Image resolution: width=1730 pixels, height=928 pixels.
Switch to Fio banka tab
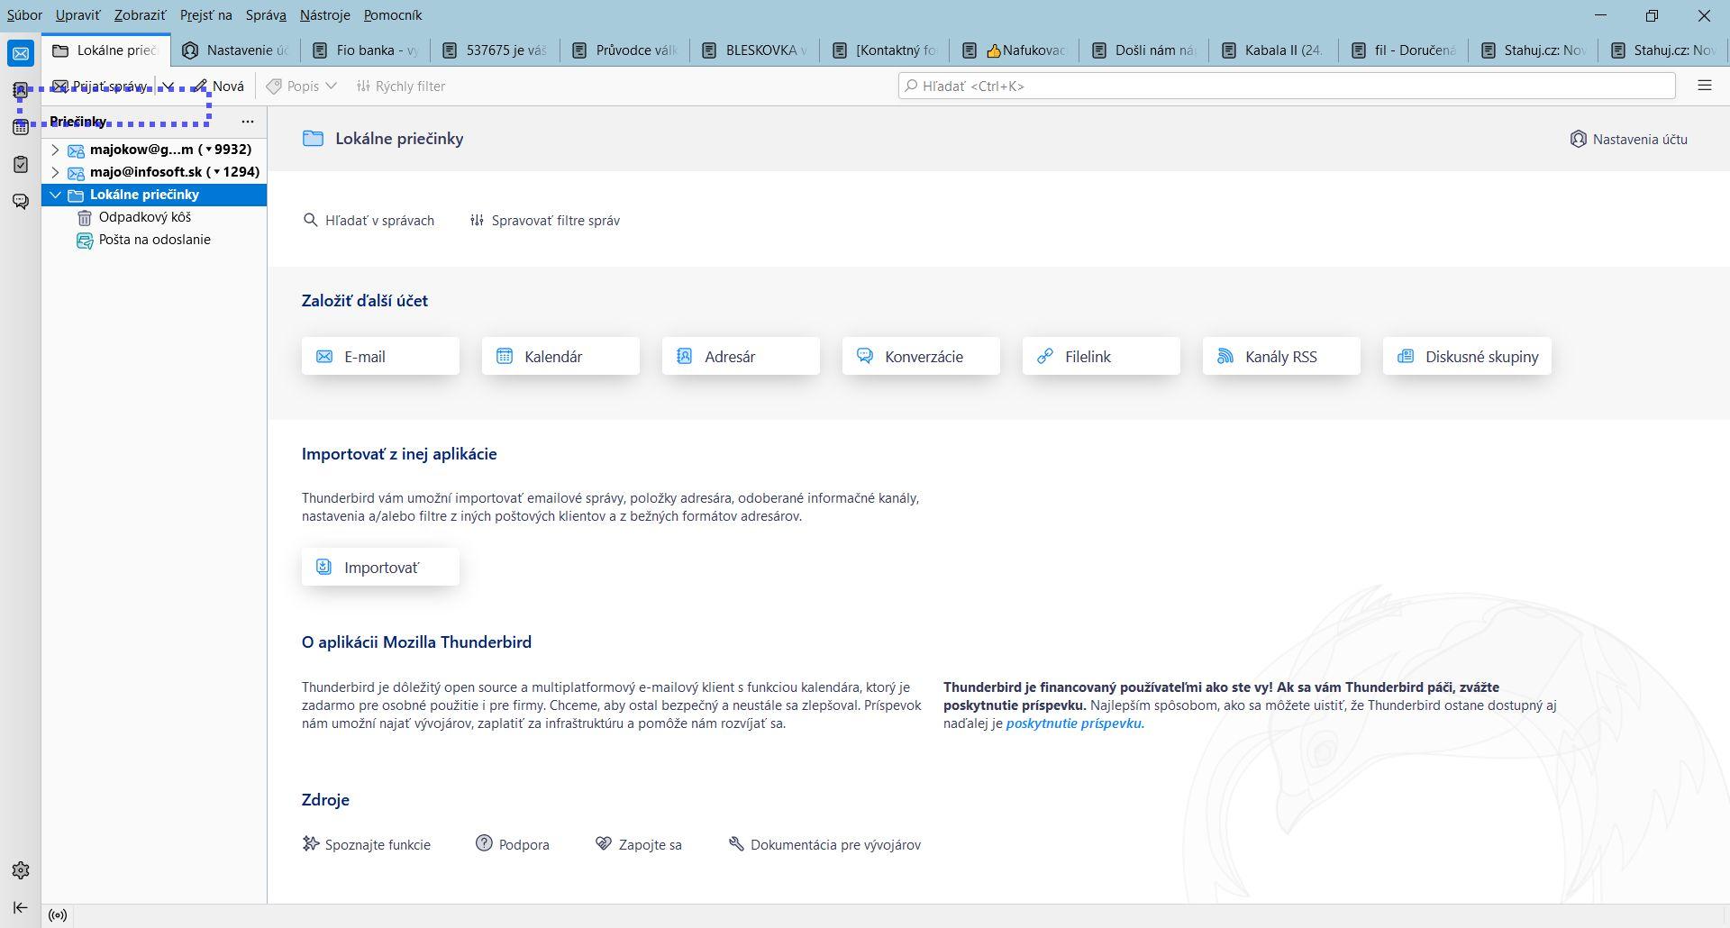pyautogui.click(x=366, y=50)
